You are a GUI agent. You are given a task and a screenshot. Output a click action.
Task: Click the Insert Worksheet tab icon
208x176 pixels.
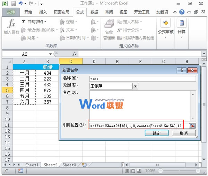(84, 165)
